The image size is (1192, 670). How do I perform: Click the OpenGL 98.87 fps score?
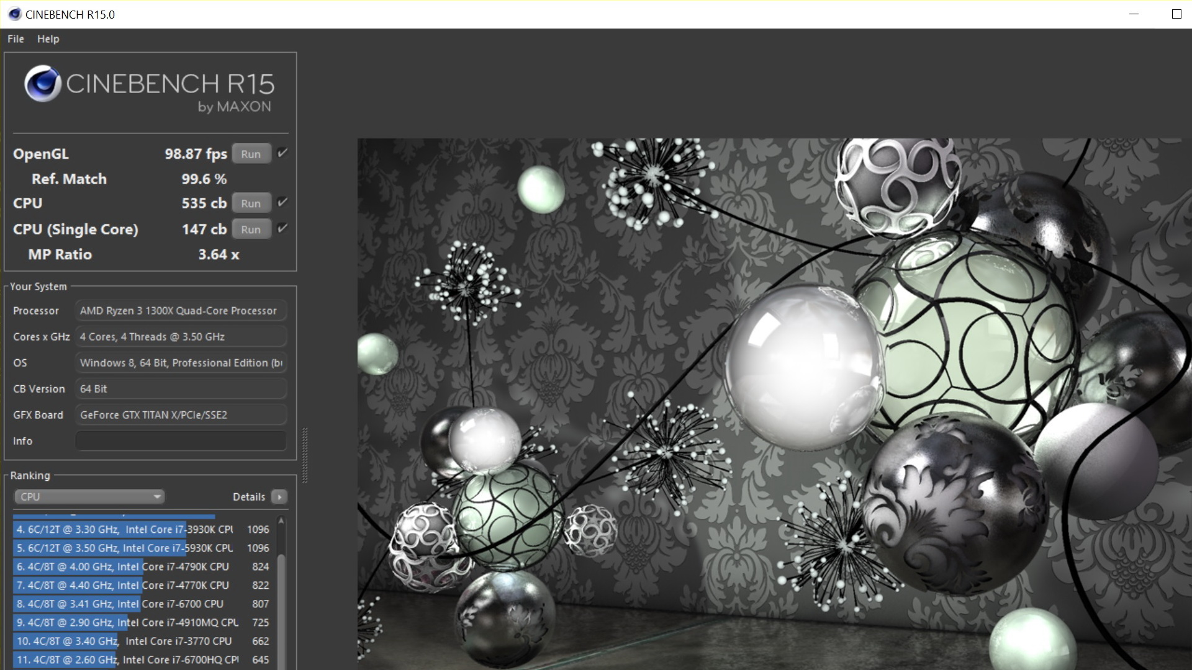[196, 154]
